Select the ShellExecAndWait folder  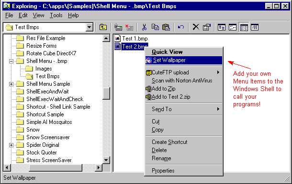47,92
